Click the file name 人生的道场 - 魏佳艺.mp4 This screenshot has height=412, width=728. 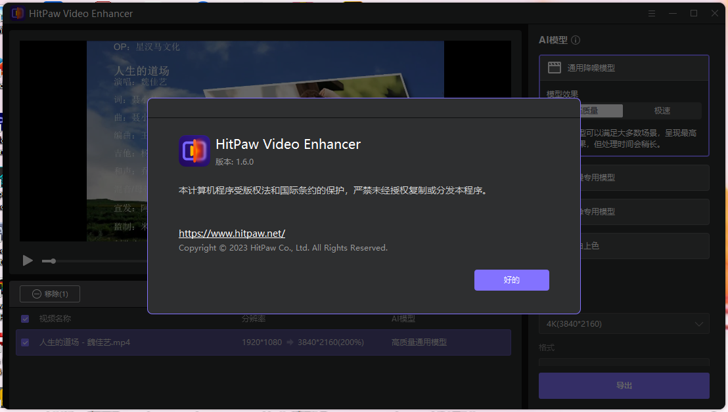point(85,342)
